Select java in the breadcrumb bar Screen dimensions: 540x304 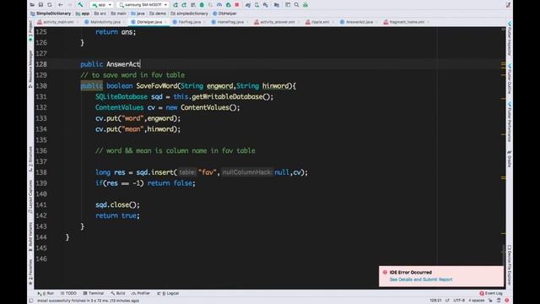(x=138, y=14)
